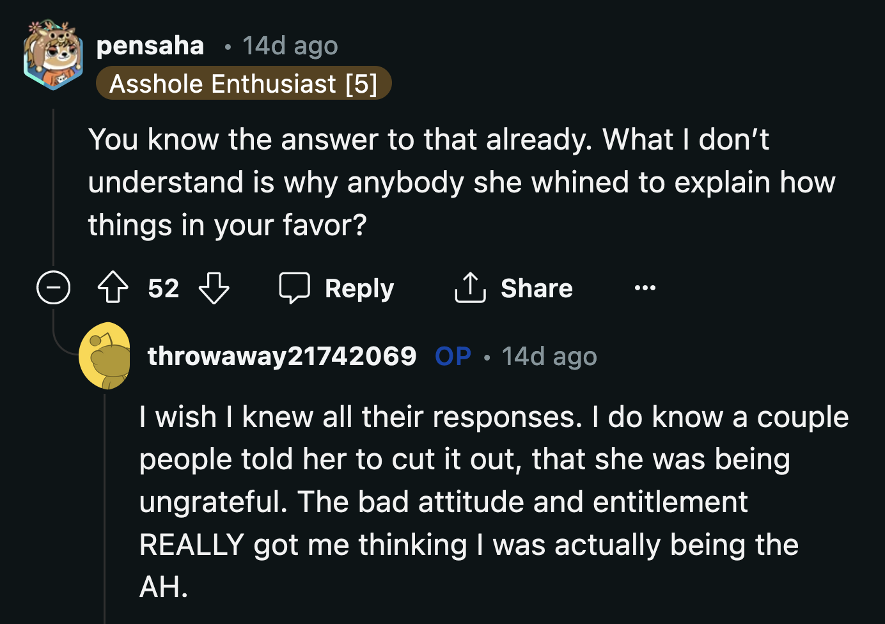
Task: Click the speech bubble reply icon
Action: (294, 288)
